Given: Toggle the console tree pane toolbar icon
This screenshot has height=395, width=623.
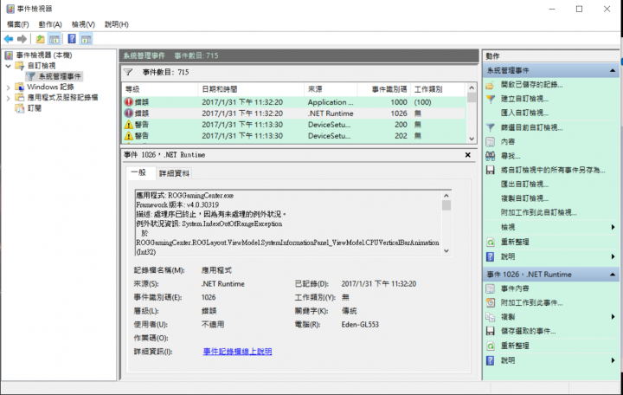Looking at the screenshot, I should click(x=55, y=39).
